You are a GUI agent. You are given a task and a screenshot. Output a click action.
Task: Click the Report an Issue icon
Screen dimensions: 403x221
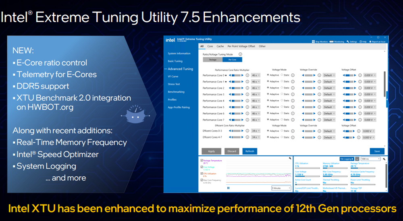click(x=370, y=41)
